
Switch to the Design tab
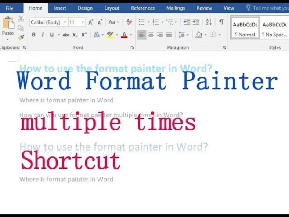click(85, 8)
